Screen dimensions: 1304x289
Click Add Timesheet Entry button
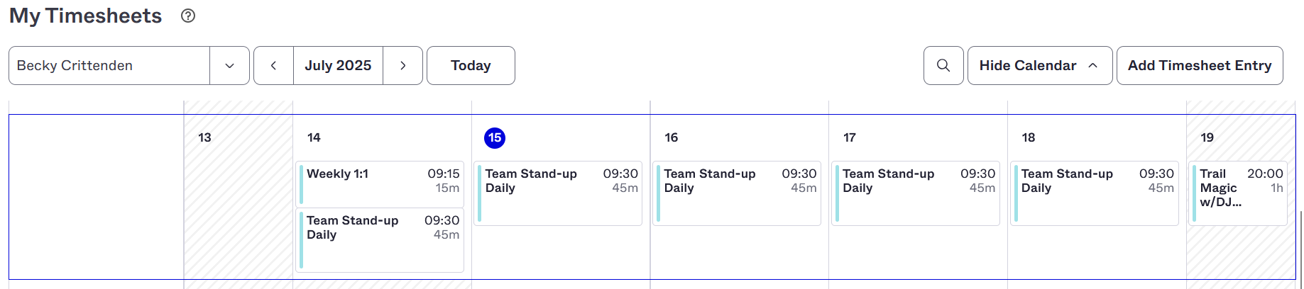point(1200,65)
